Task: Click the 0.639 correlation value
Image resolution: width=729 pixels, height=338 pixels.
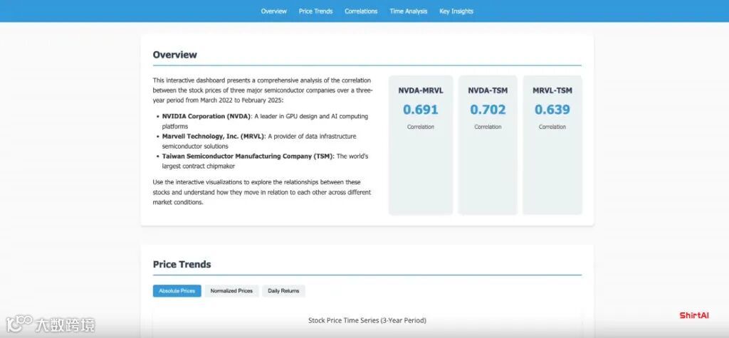Action: 552,110
